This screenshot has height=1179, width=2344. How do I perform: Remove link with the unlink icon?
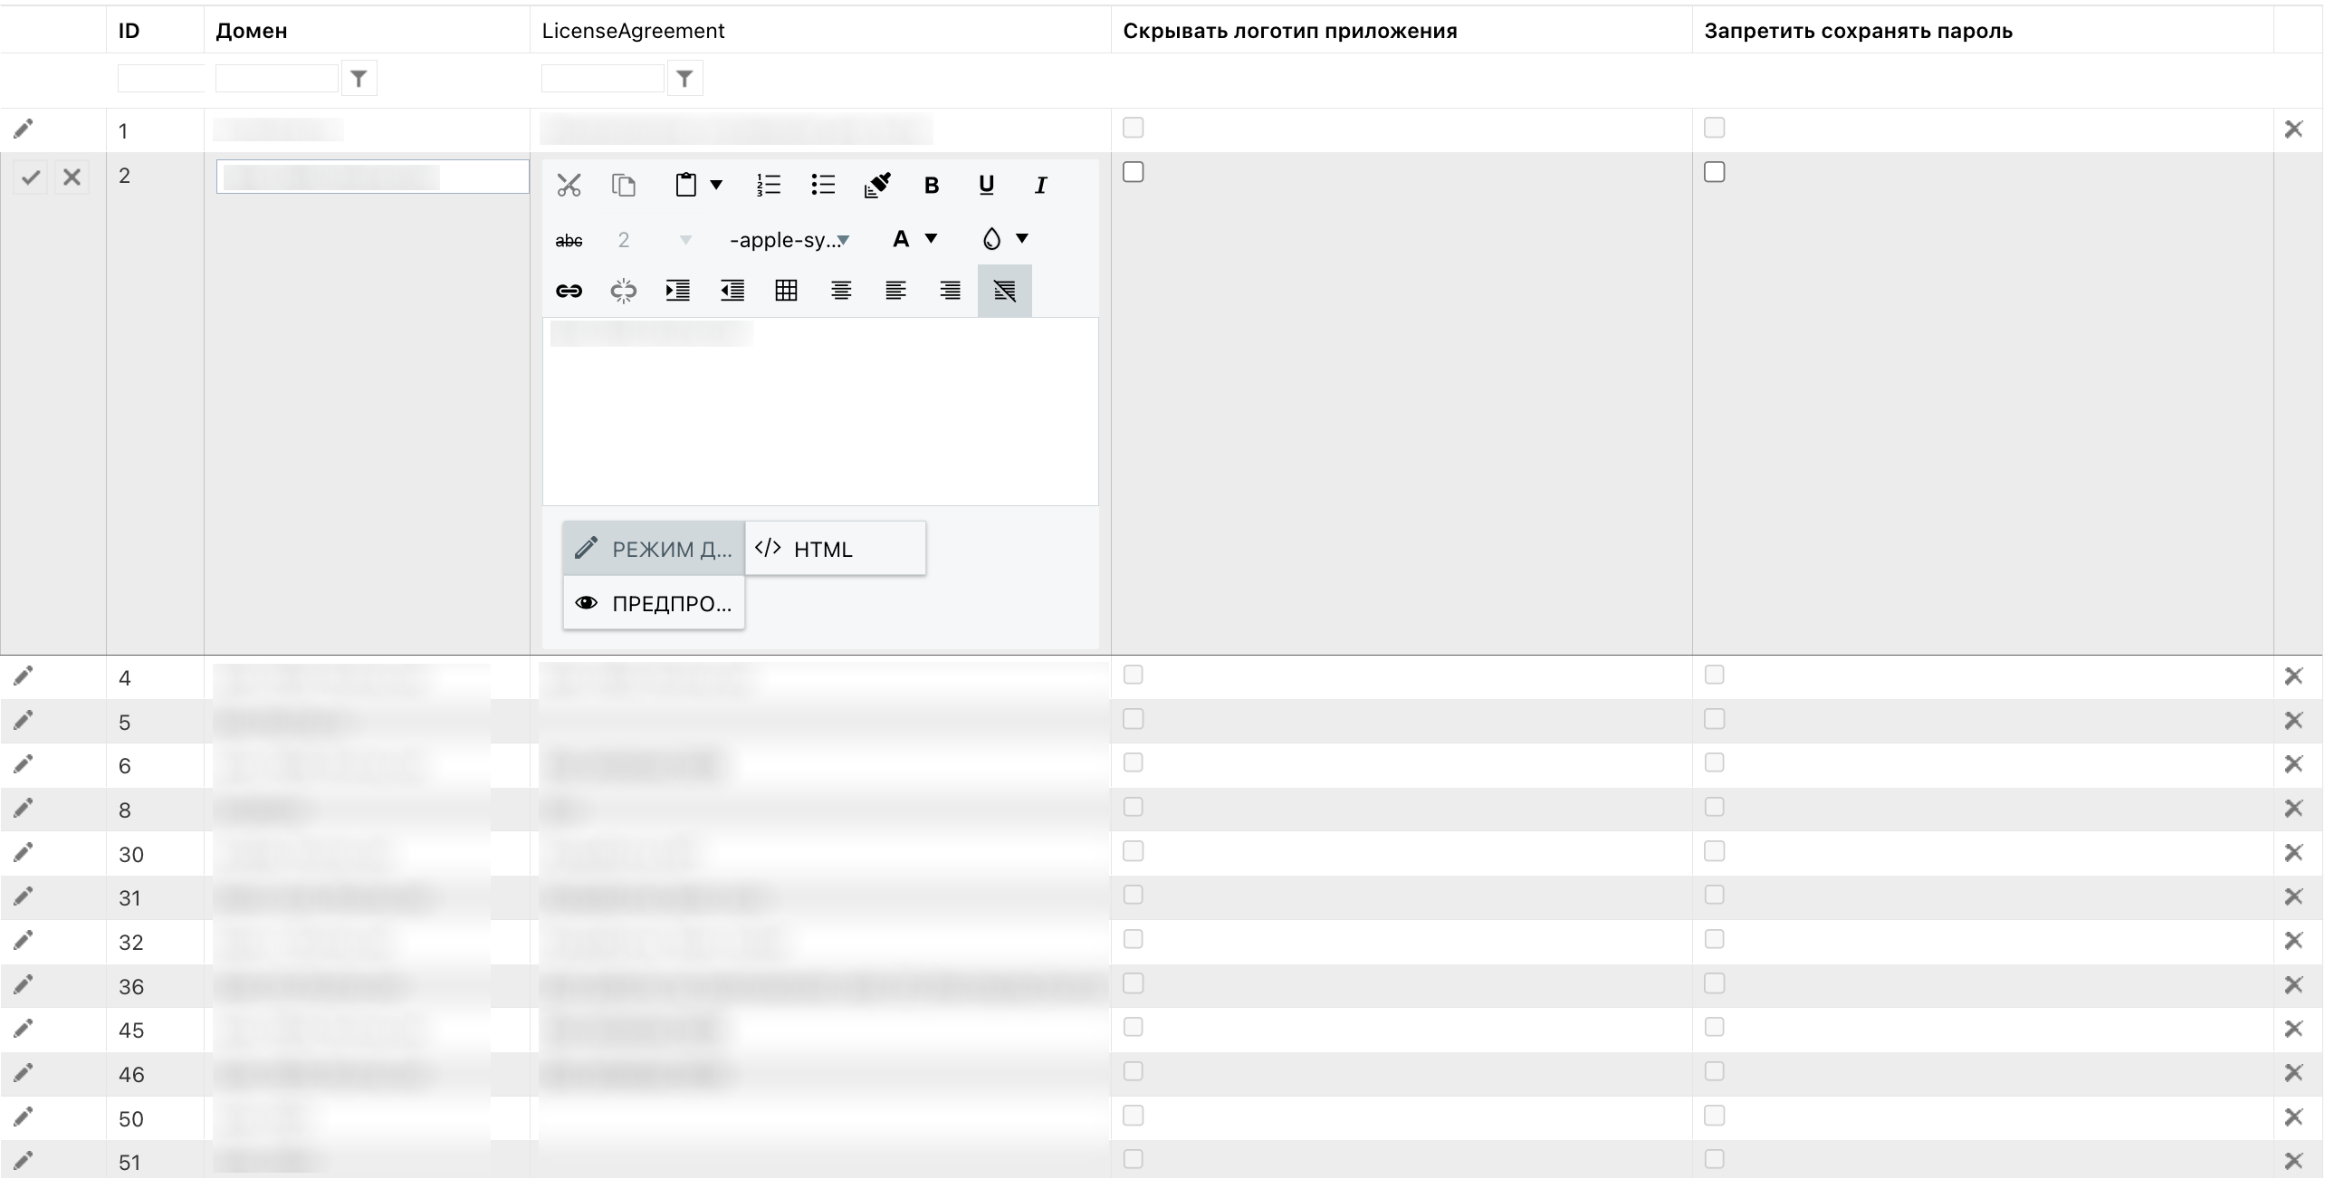(623, 292)
